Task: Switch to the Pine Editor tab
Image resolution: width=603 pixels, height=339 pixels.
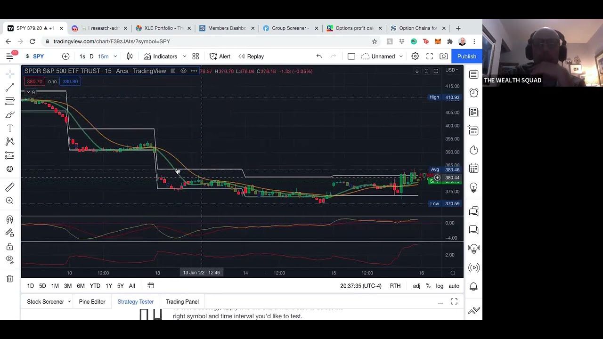Action: click(x=92, y=302)
